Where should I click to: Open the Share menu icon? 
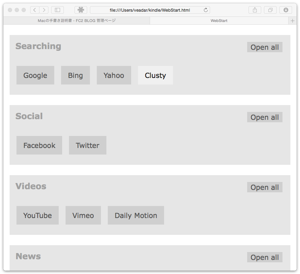255,10
